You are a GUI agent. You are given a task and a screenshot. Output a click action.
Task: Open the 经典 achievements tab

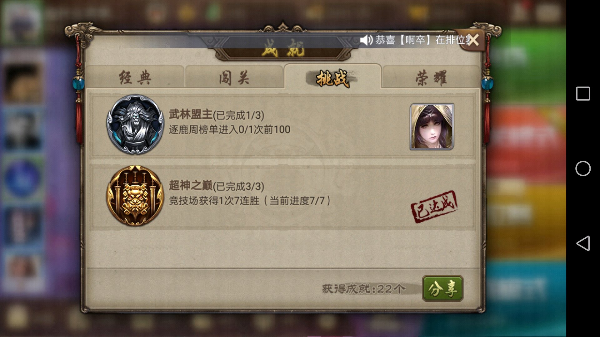tap(135, 77)
